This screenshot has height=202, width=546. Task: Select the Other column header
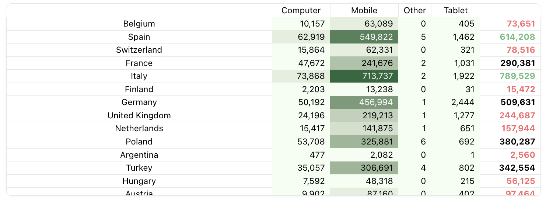tap(414, 10)
